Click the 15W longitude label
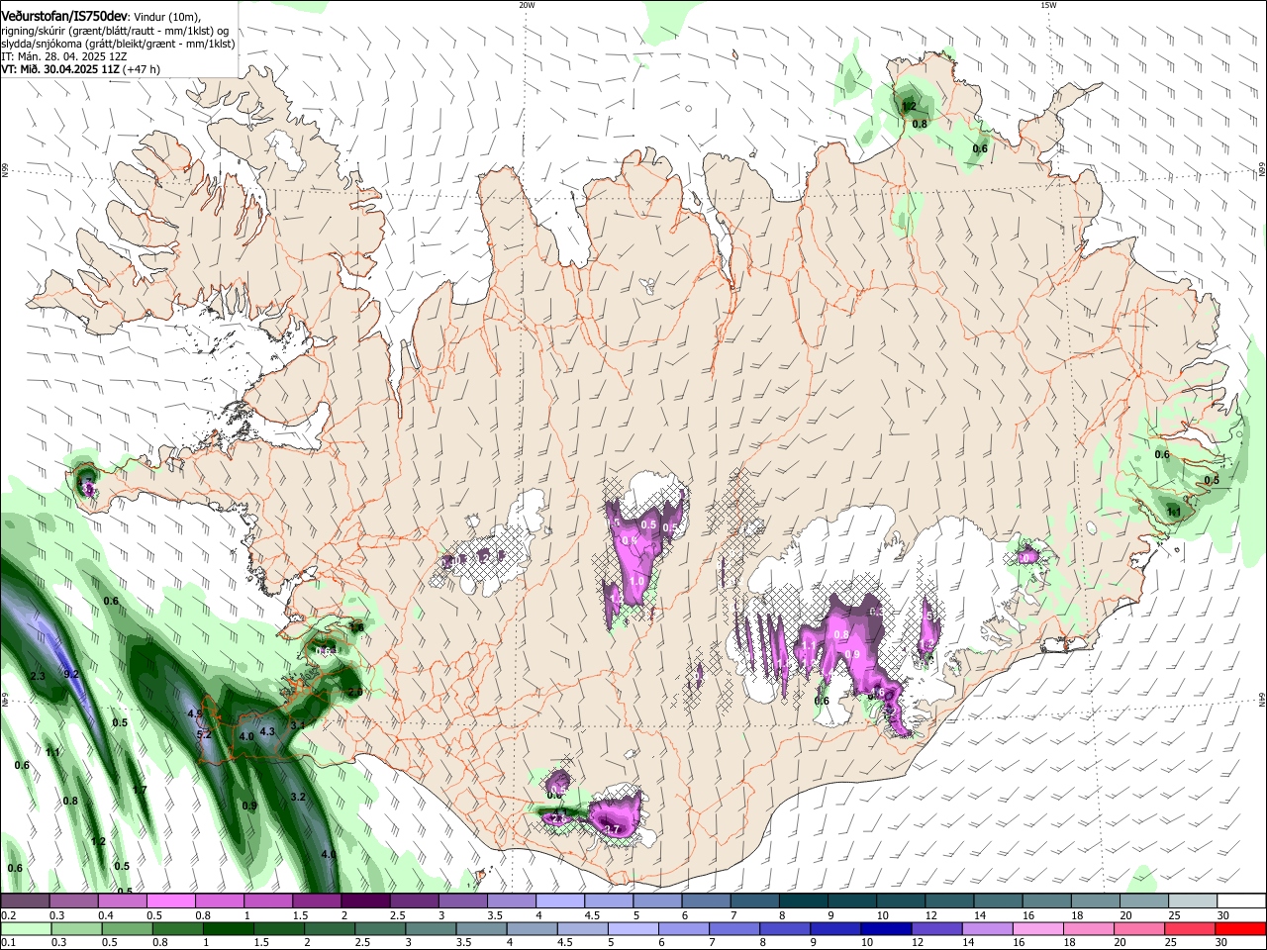The height and width of the screenshot is (950, 1267). [x=1048, y=5]
